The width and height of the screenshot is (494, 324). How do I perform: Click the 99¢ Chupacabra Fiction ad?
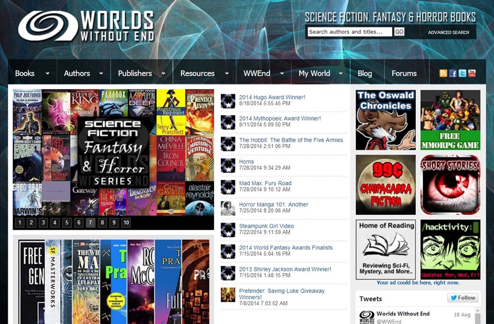point(385,185)
